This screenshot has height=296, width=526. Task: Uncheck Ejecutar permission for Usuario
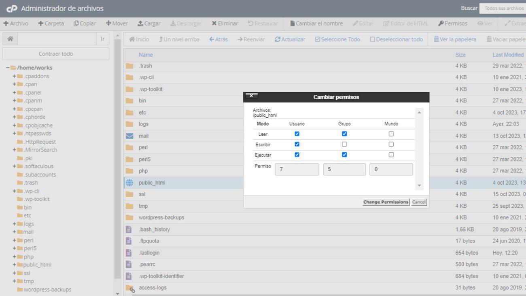tap(297, 155)
